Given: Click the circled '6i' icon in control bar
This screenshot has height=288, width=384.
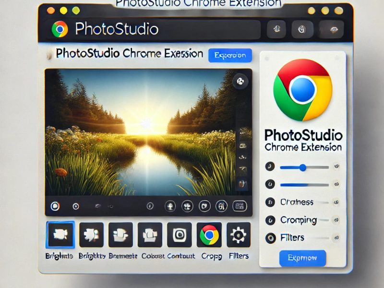Looking at the screenshot, I should click(x=221, y=206).
